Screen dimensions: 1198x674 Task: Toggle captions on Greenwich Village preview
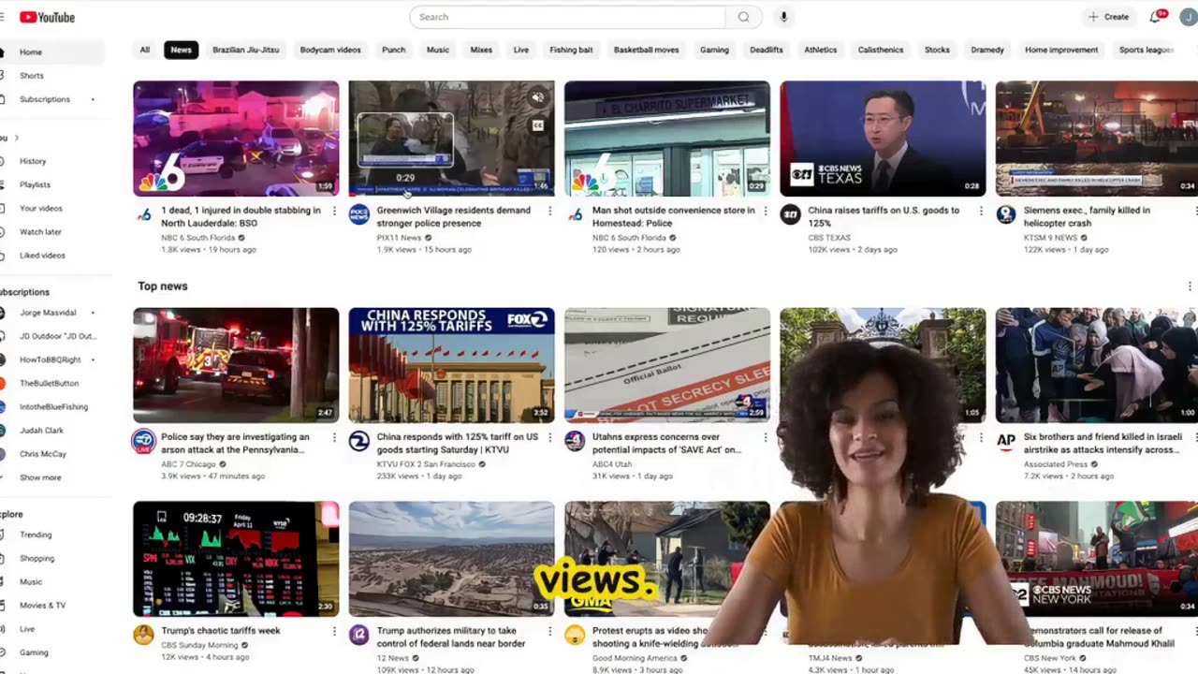(538, 125)
